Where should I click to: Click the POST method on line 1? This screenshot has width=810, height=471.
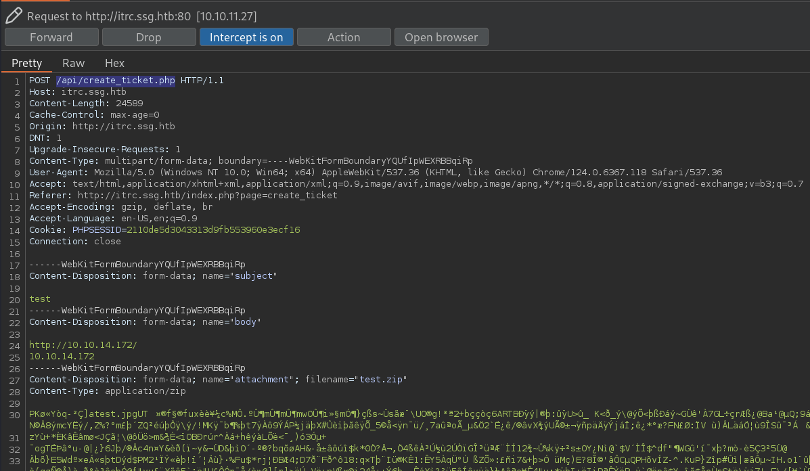click(40, 81)
